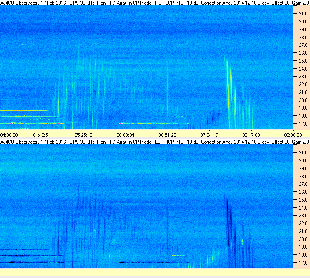Image resolution: width=310 pixels, height=278 pixels.
Task: Click the 30.0 frequency label on RCP-LCP plot
Action: pyautogui.click(x=303, y=22)
